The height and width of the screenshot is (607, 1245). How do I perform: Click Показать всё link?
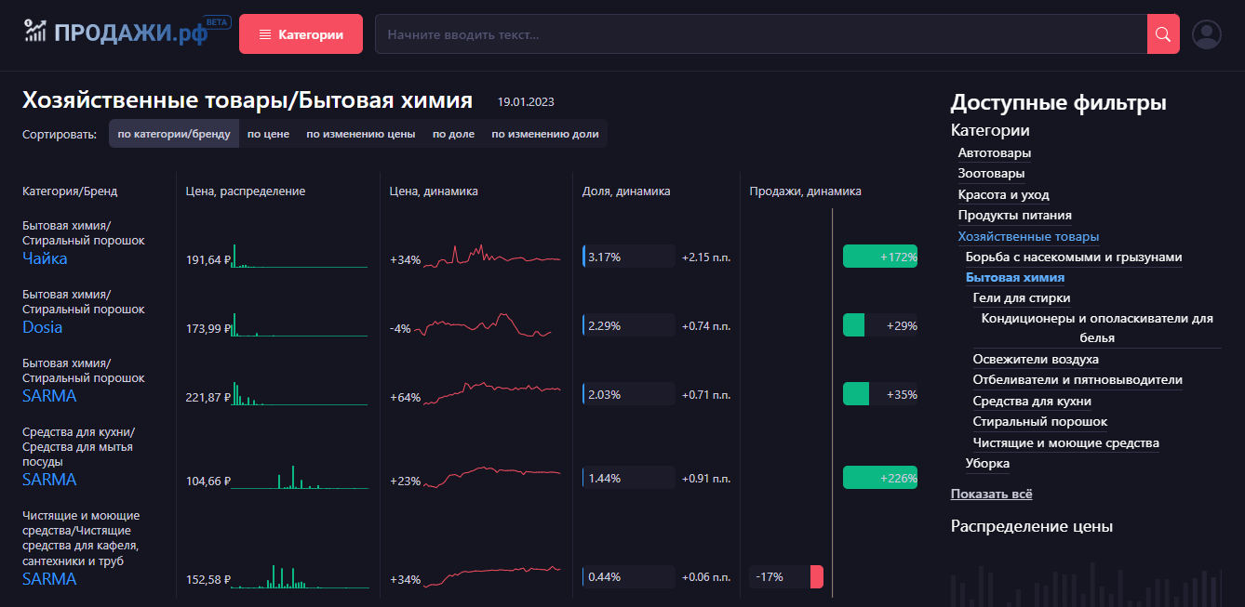tap(991, 495)
